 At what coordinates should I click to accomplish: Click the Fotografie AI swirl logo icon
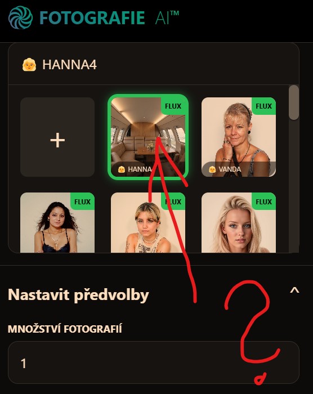coord(20,17)
